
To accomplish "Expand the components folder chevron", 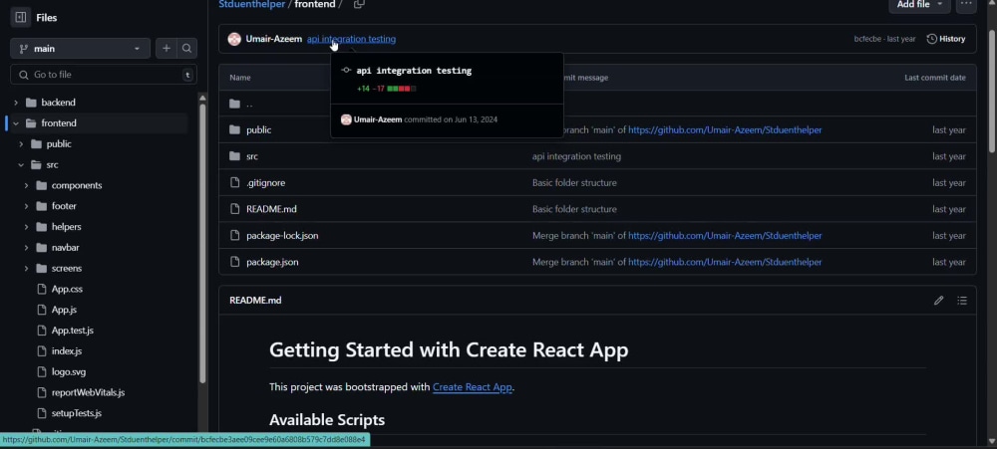I will click(26, 185).
